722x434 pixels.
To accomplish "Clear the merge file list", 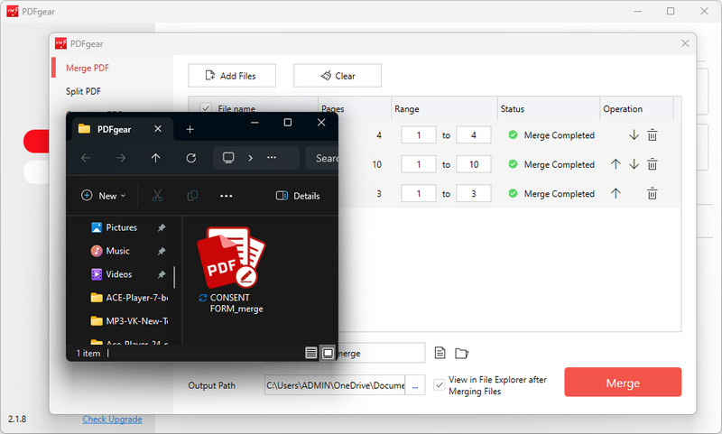I will pyautogui.click(x=337, y=76).
